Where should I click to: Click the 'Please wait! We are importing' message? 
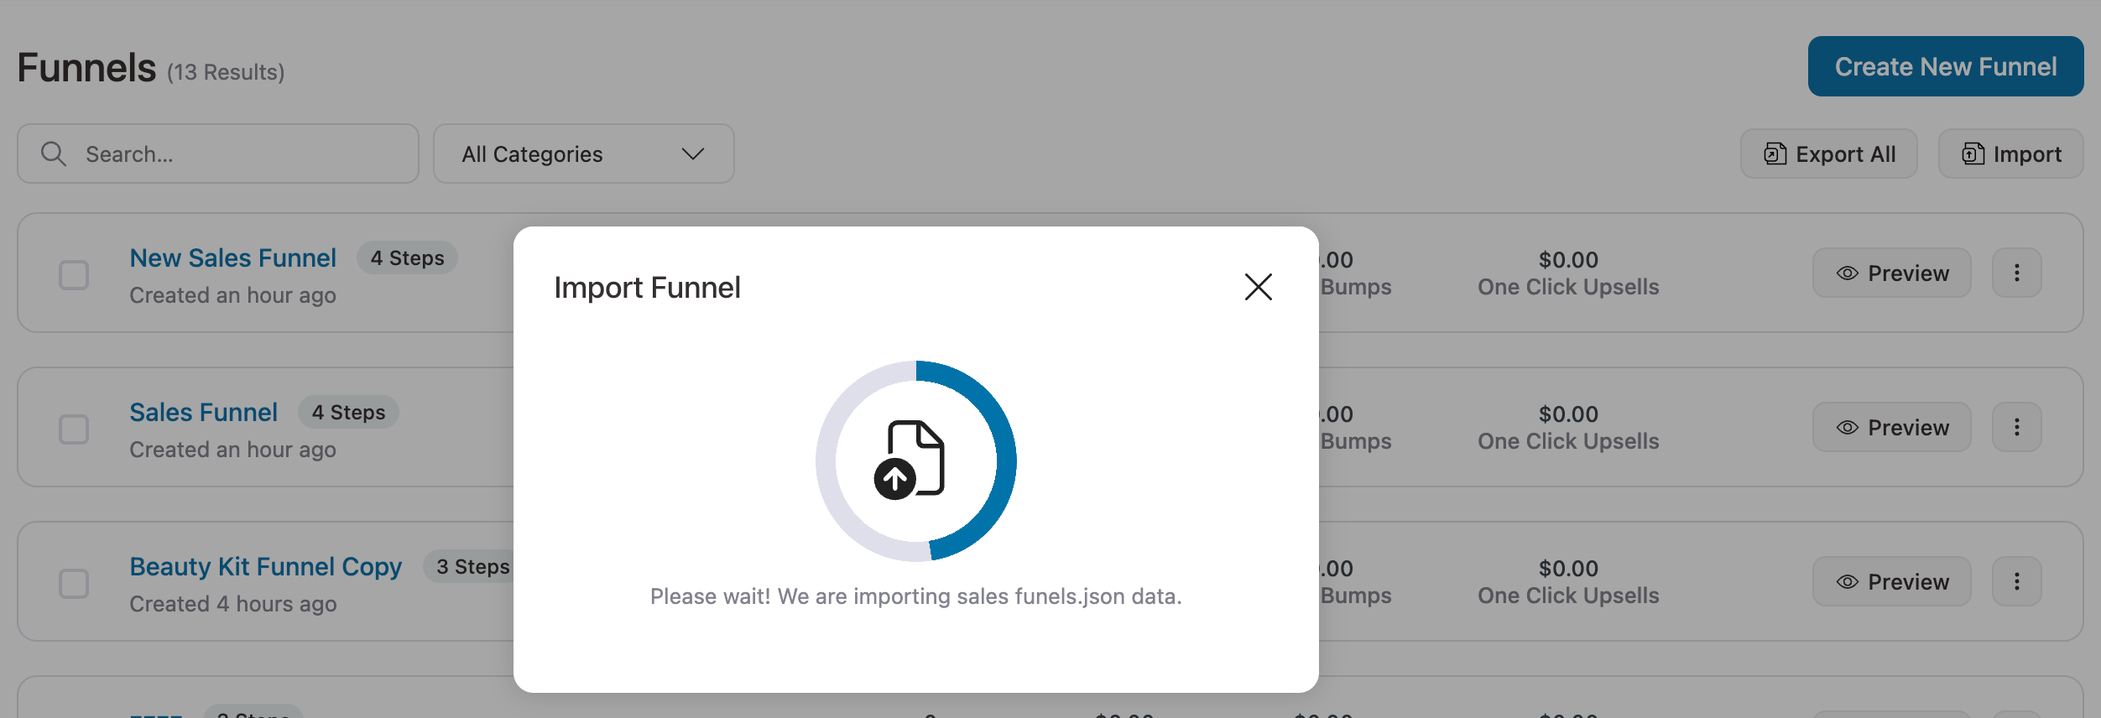point(915,596)
